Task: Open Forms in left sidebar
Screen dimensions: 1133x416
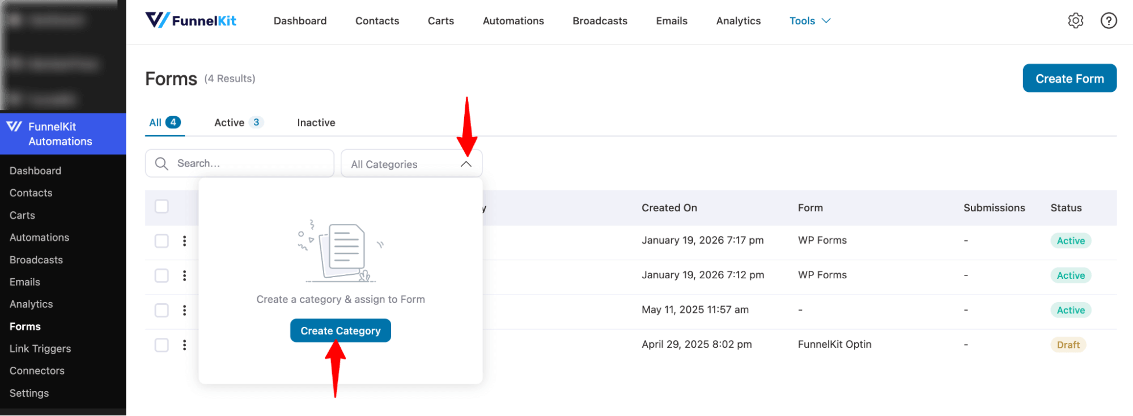Action: tap(25, 326)
